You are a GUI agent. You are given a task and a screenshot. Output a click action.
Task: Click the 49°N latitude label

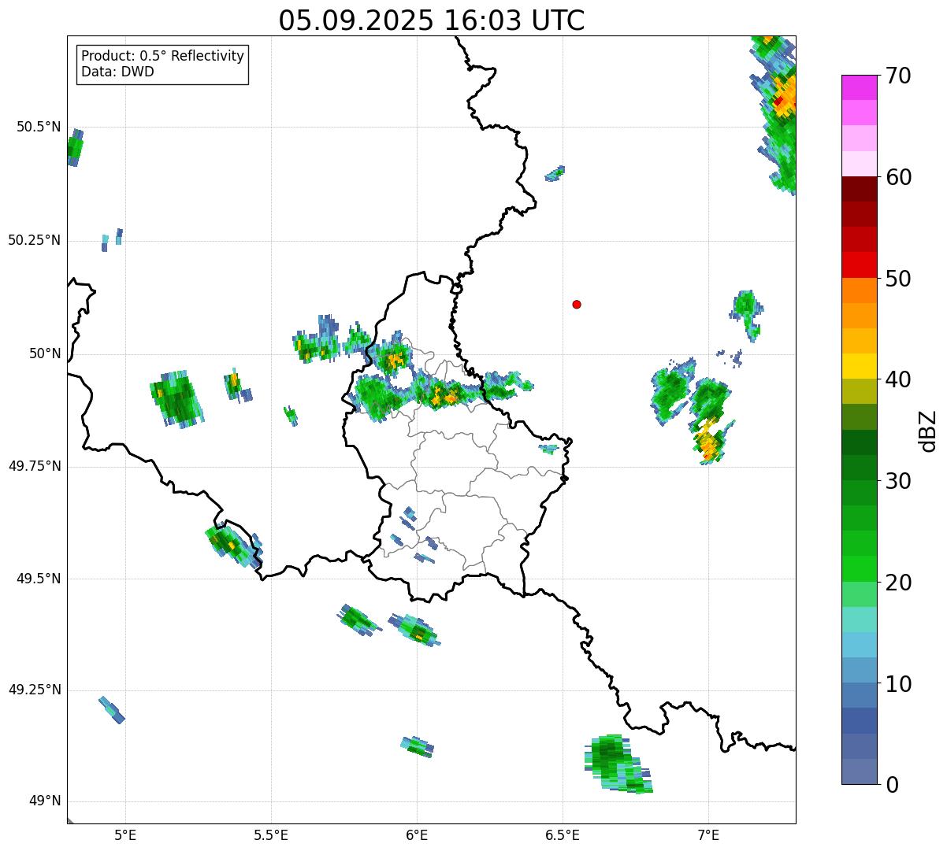pyautogui.click(x=45, y=801)
